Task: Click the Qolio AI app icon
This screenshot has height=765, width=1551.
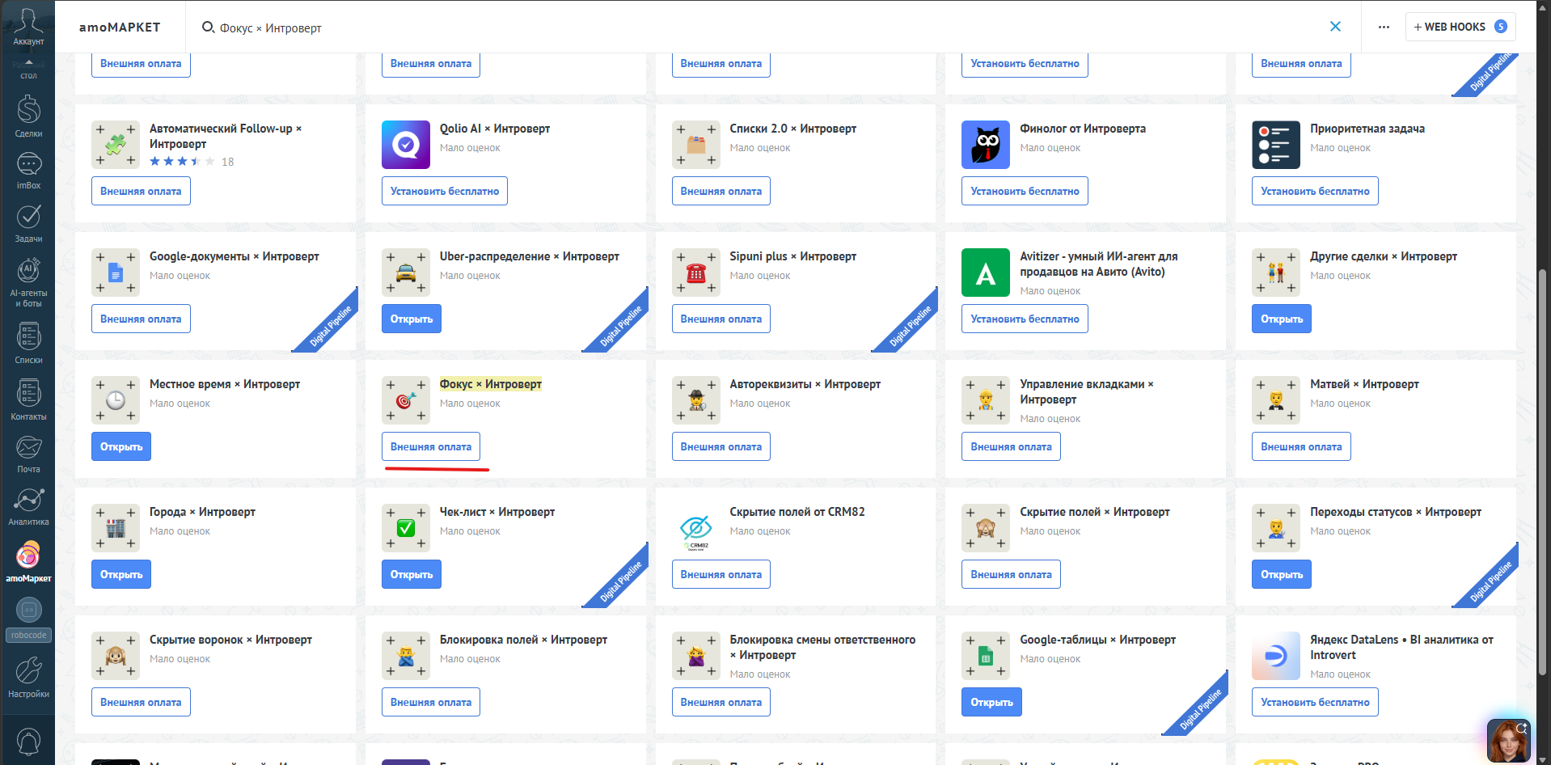Action: [405, 145]
